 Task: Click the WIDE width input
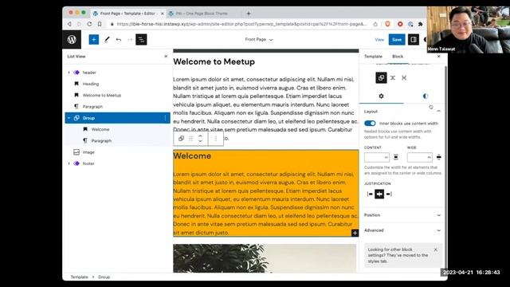(420, 158)
